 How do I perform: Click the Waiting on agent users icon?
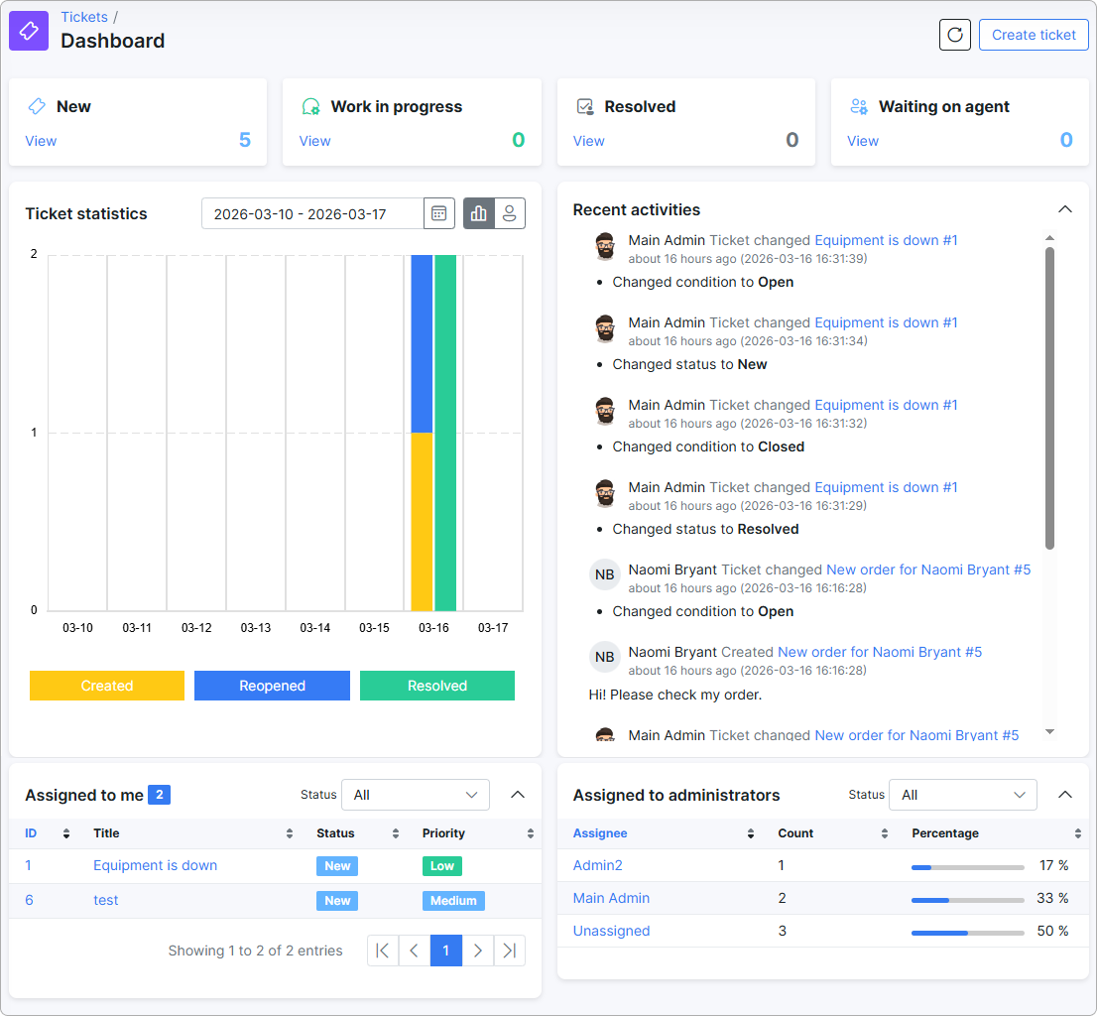(x=859, y=106)
